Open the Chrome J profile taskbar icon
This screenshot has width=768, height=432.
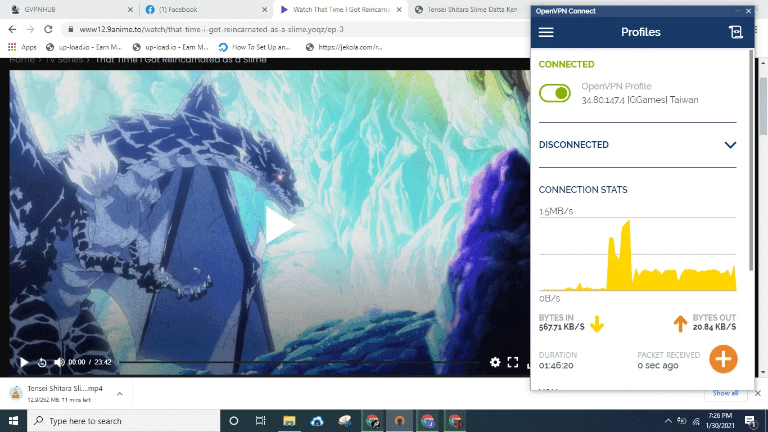pyautogui.click(x=428, y=421)
